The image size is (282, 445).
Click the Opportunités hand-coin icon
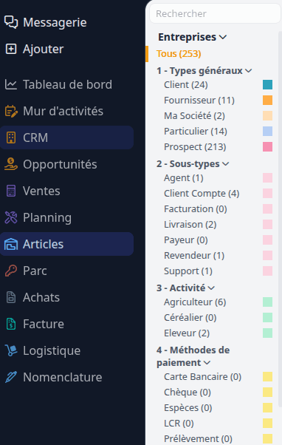[11, 164]
